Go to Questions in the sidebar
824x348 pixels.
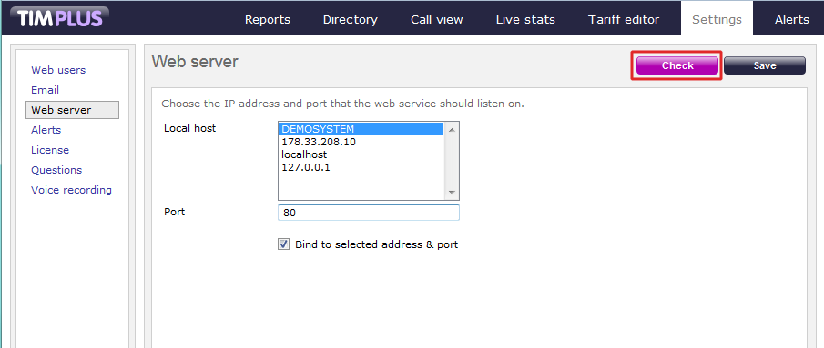[x=56, y=170]
